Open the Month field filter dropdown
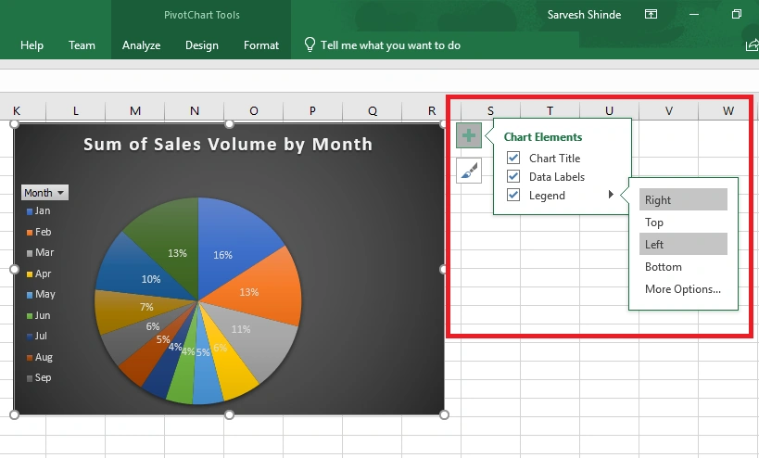This screenshot has height=458, width=759. [x=44, y=193]
